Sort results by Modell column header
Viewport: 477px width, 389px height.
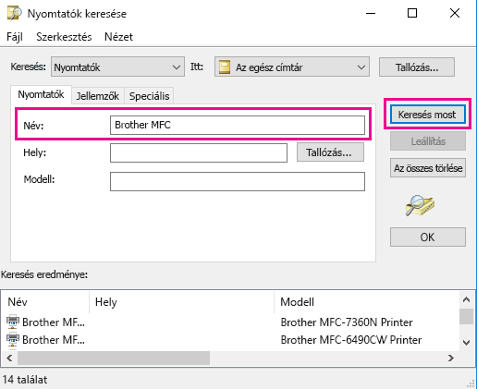(x=367, y=302)
